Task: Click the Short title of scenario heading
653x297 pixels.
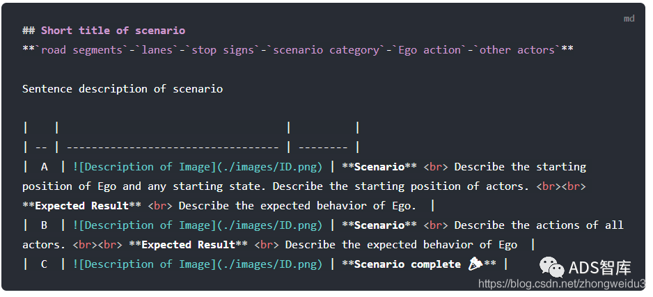Action: (x=113, y=31)
